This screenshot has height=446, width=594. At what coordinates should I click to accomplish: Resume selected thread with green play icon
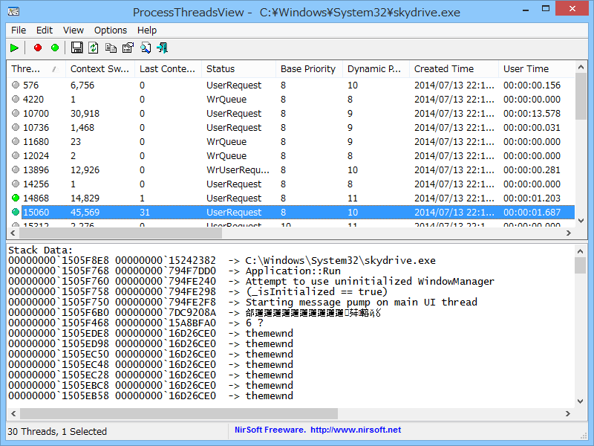15,48
